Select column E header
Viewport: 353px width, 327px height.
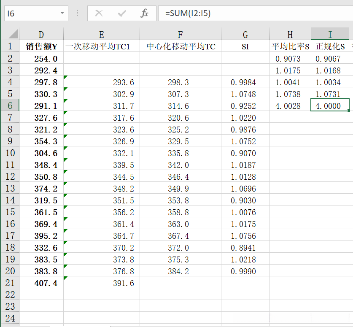click(102, 35)
